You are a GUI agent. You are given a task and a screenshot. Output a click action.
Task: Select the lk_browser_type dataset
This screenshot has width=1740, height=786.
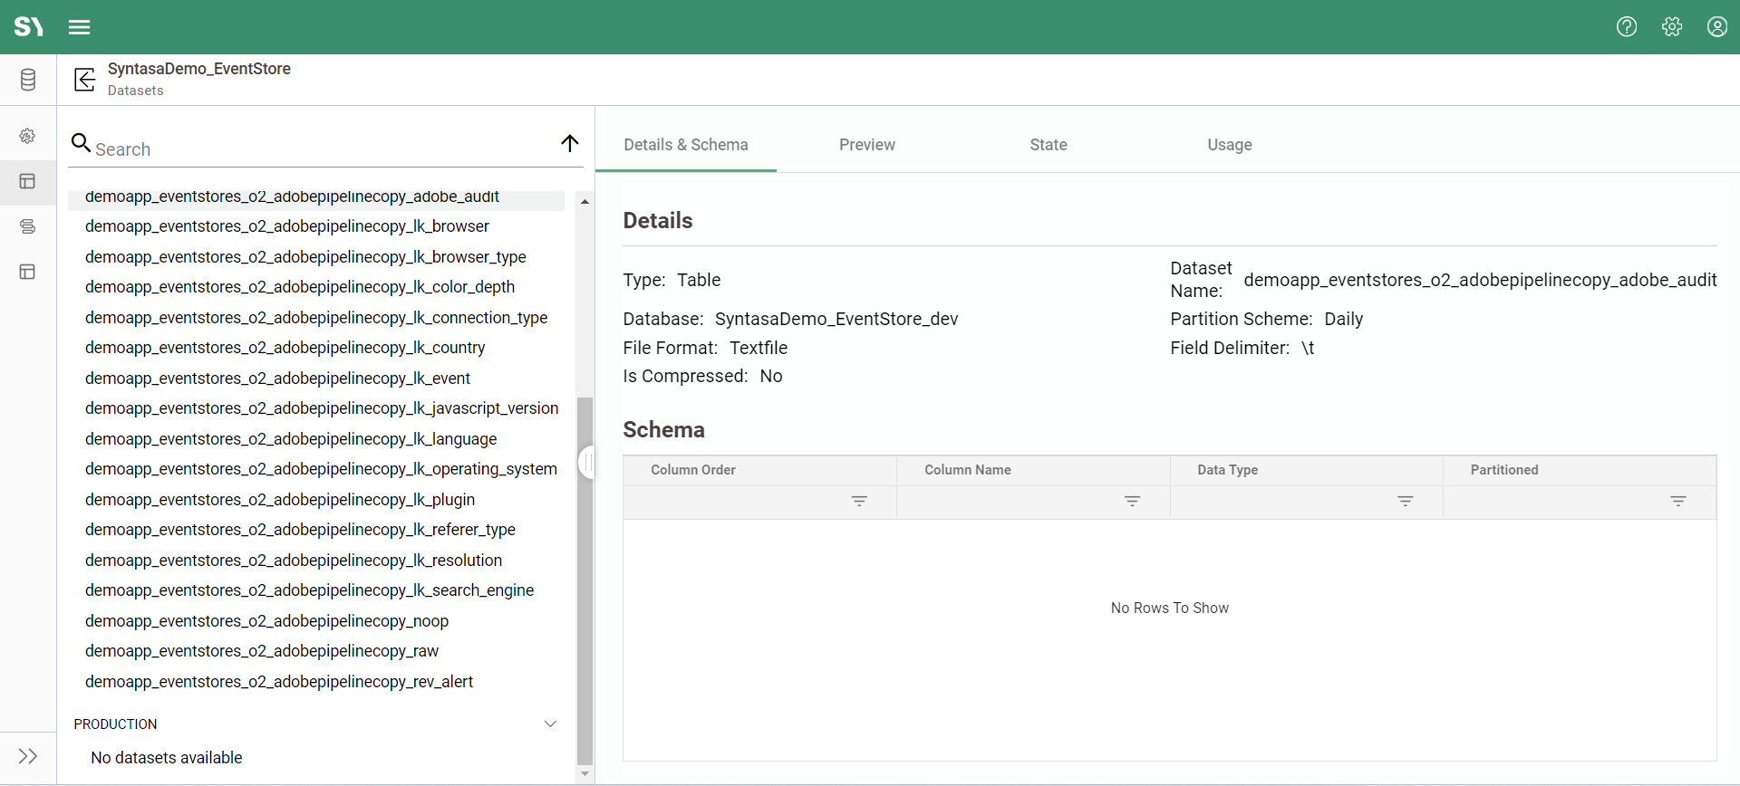305,257
